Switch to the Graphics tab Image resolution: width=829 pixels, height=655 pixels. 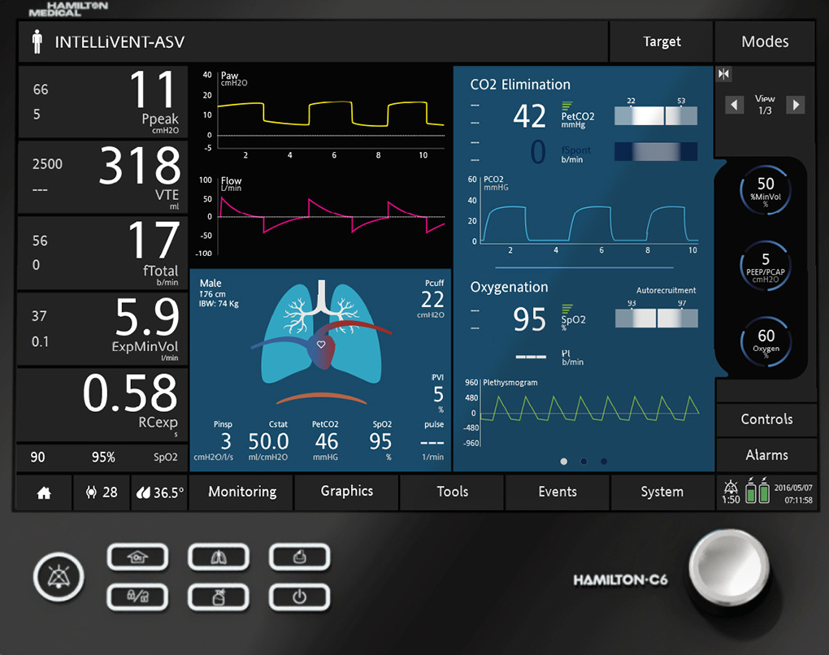click(347, 492)
